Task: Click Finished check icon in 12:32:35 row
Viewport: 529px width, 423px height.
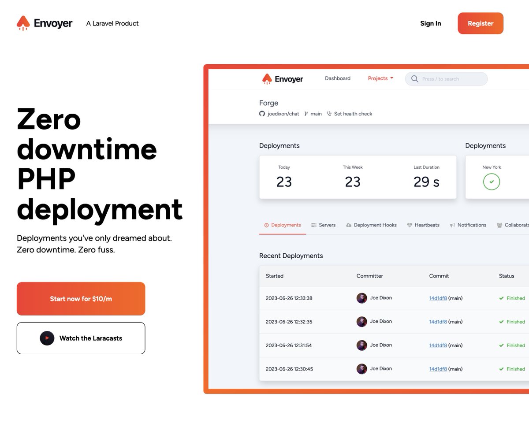Action: coord(501,322)
